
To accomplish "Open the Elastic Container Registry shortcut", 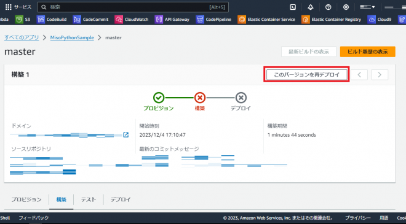I will 332,20.
